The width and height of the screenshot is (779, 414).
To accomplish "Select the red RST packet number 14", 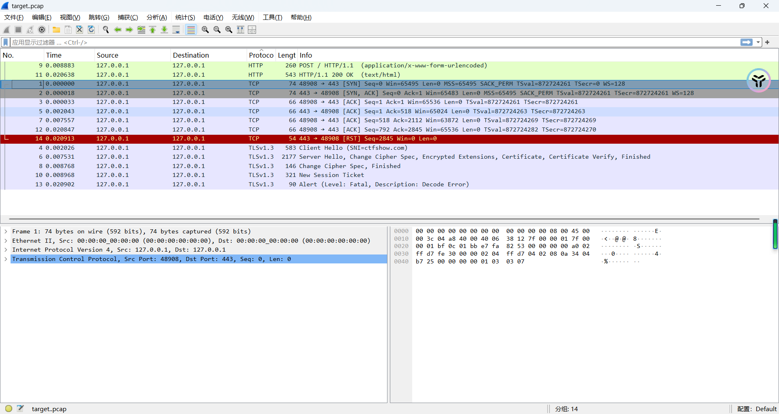I will point(389,138).
